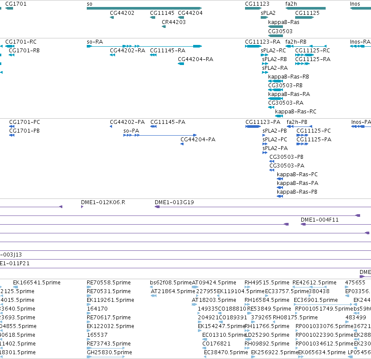This screenshot has height=359, width=371.
Task: Select the CG1701-RC transcript label
Action: [x=21, y=42]
